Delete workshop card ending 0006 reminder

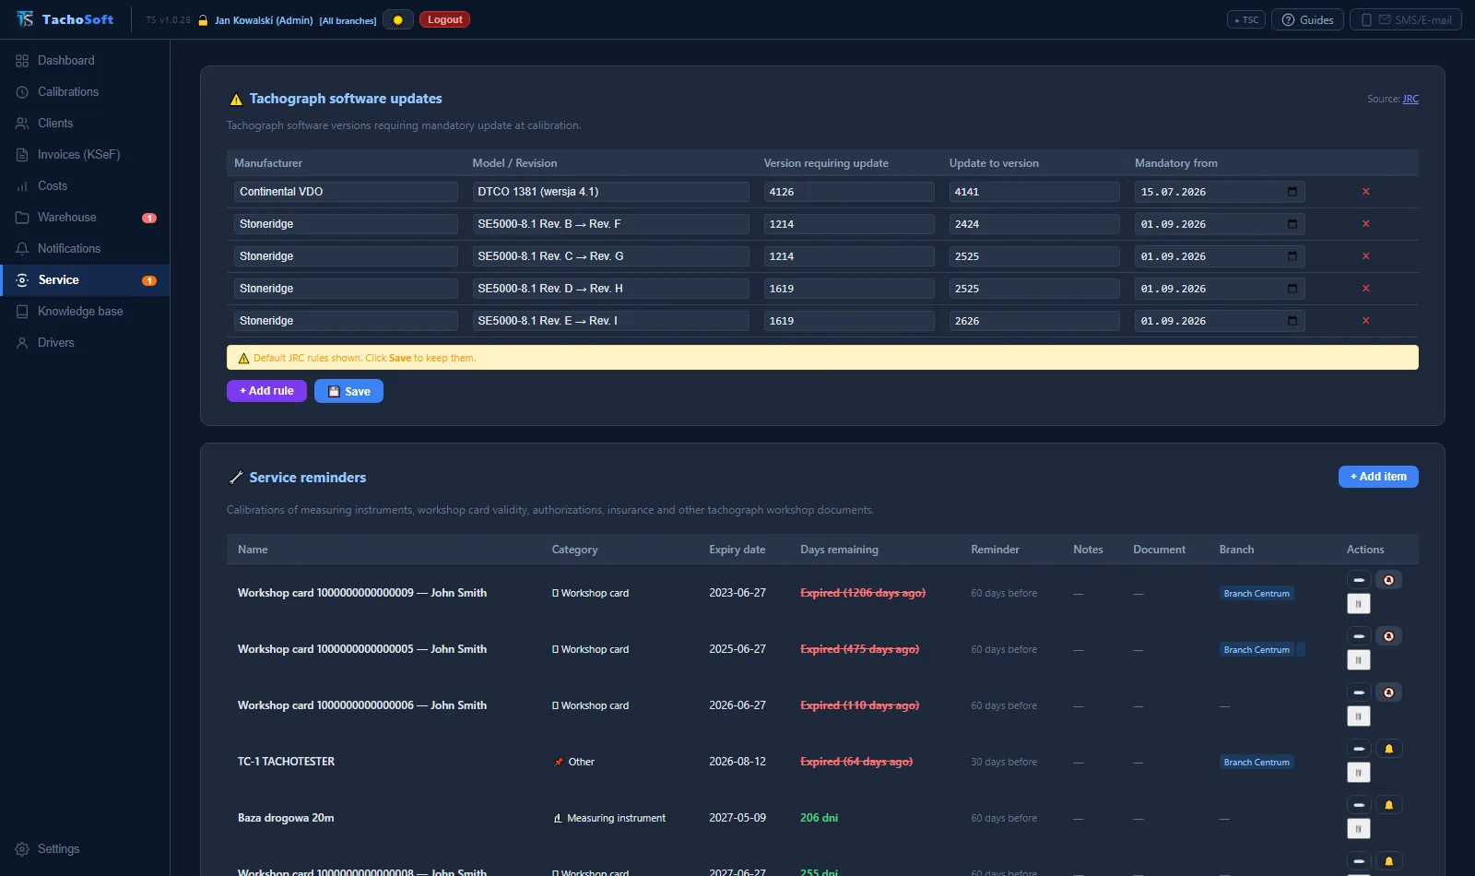click(x=1359, y=716)
